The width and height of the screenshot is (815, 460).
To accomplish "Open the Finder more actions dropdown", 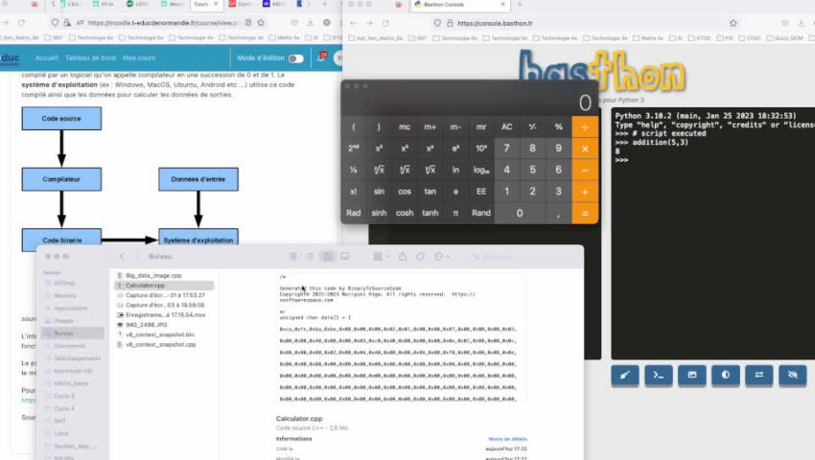I will 442,257.
